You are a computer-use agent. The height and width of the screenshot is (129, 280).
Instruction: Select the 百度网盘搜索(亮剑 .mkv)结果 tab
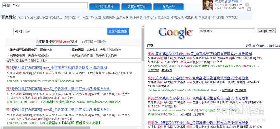(57, 42)
